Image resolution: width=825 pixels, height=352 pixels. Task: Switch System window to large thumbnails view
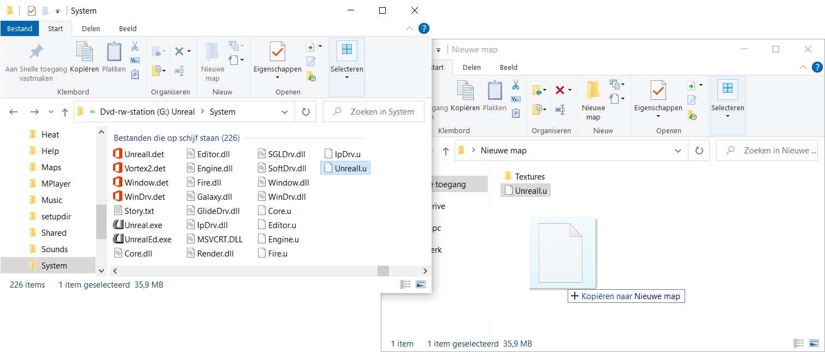[420, 284]
